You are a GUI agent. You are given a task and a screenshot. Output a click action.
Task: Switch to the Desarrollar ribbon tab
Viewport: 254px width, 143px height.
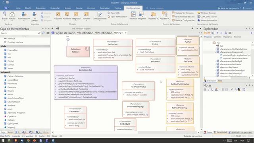point(55,8)
